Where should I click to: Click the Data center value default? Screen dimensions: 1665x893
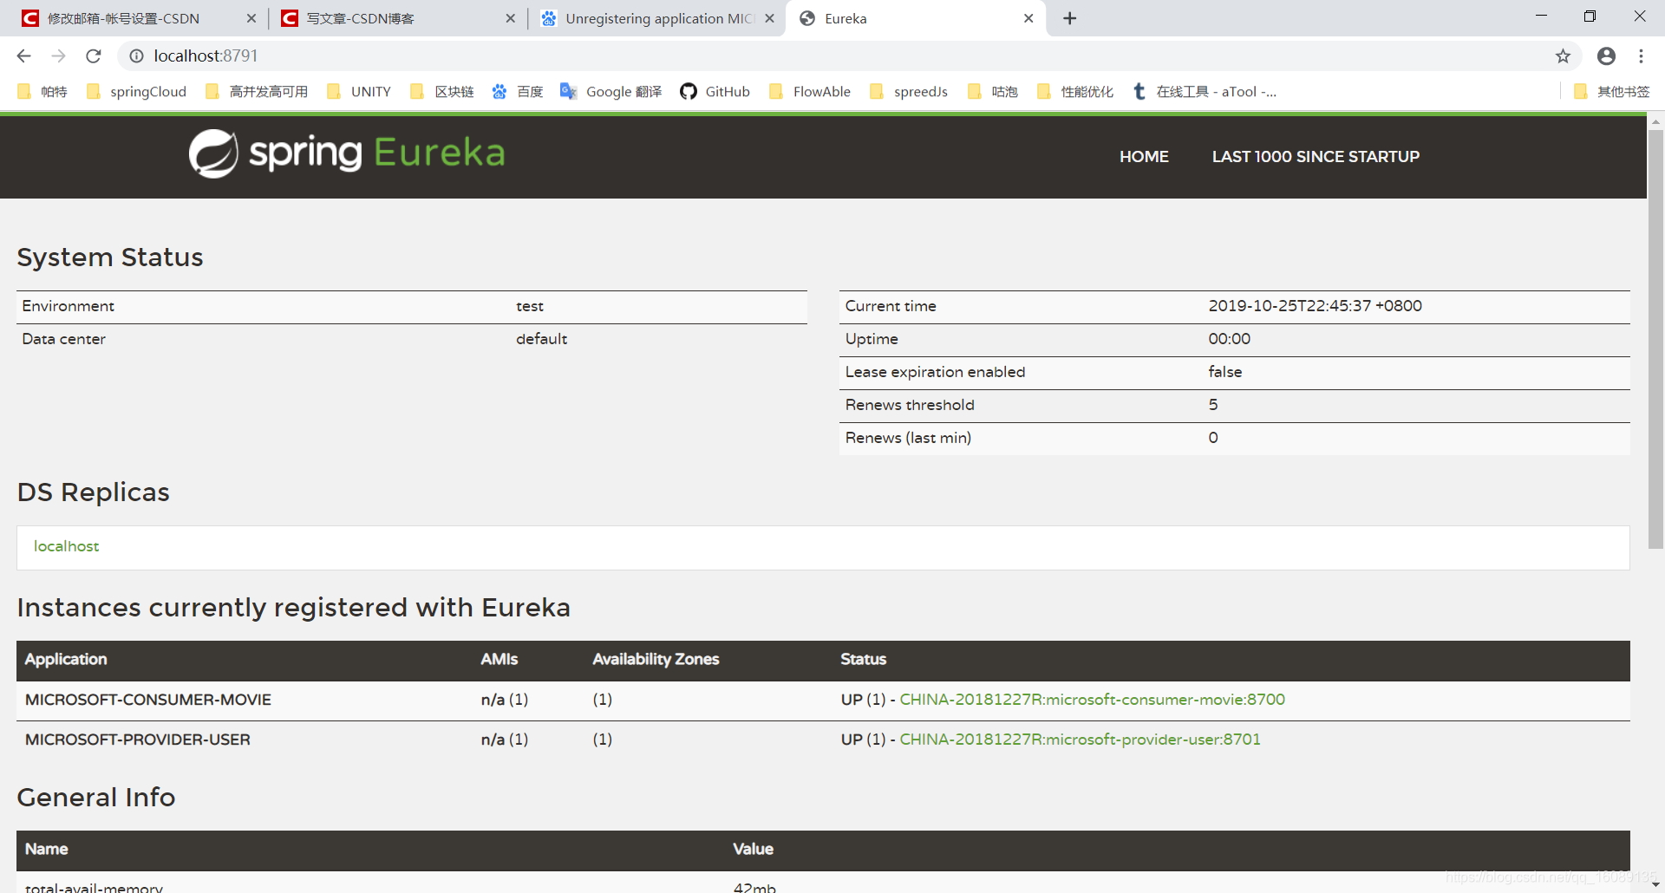click(x=542, y=339)
